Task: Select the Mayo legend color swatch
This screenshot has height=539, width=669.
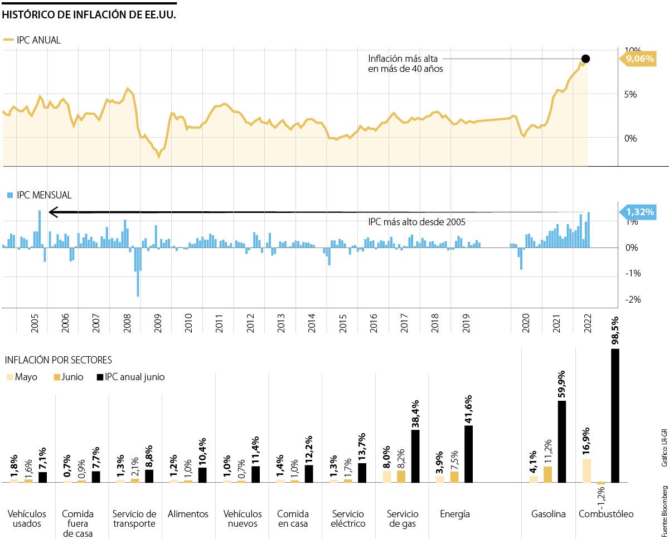Action: pyautogui.click(x=9, y=377)
